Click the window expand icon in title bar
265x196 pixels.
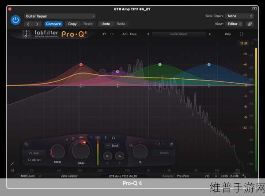[x=254, y=8]
